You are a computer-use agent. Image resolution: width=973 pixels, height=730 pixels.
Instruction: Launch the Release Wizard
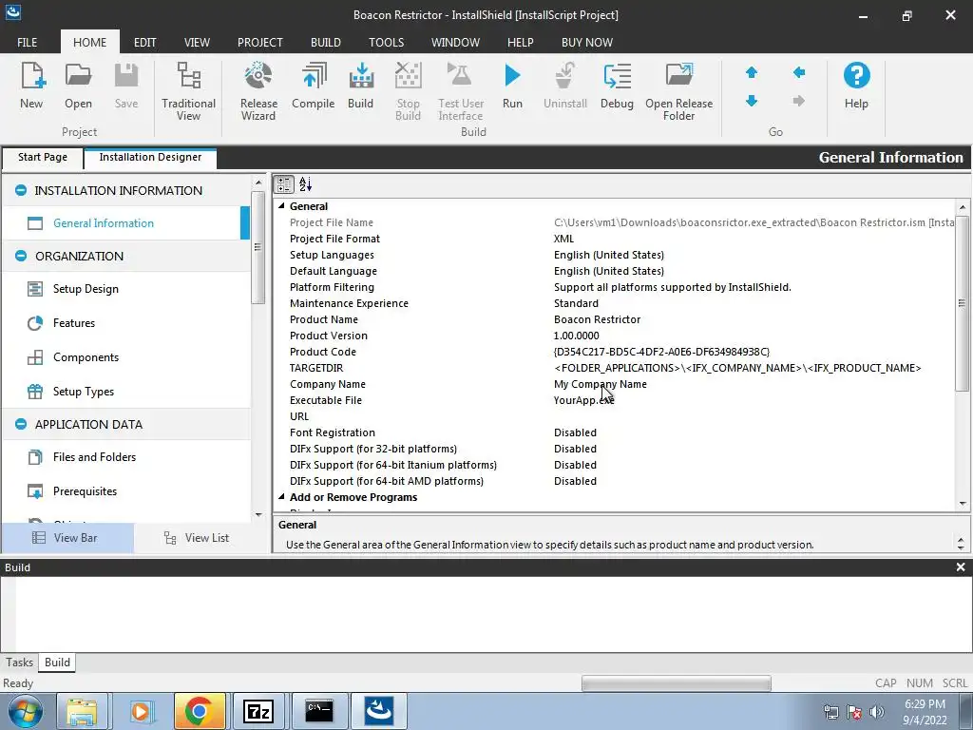pos(258,91)
